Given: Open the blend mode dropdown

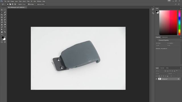Looking at the screenshot, I should (161, 74).
